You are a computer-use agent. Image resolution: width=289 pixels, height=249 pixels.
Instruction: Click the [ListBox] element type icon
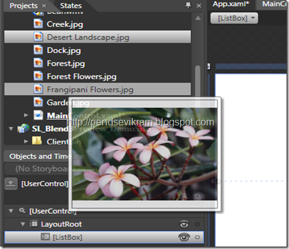(x=45, y=237)
